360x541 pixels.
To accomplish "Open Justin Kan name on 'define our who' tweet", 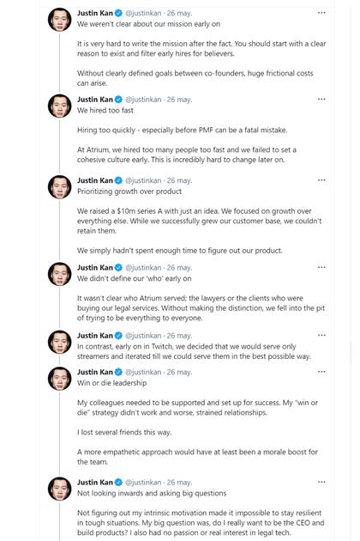I will (95, 267).
